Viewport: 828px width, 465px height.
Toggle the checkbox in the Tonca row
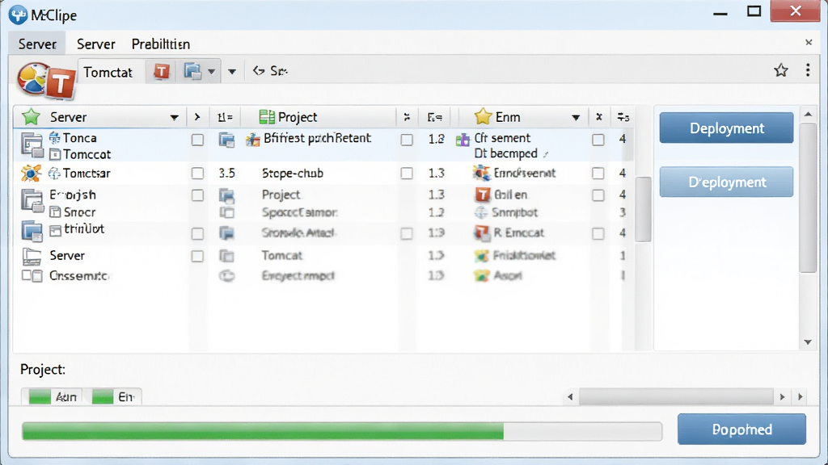[197, 140]
